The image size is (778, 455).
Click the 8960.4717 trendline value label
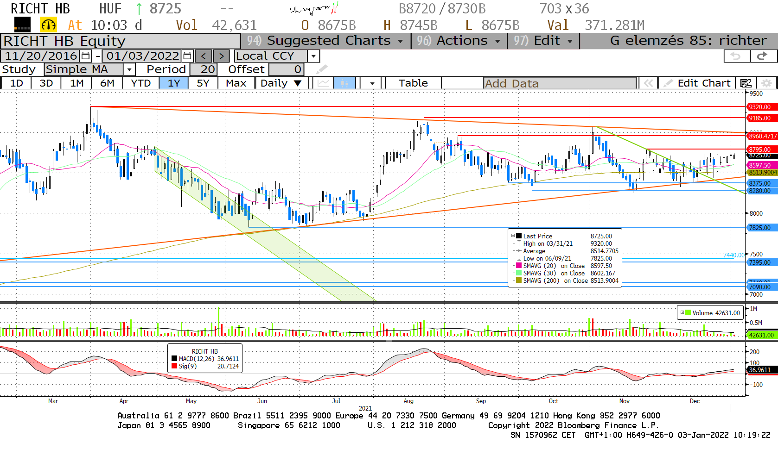point(762,136)
